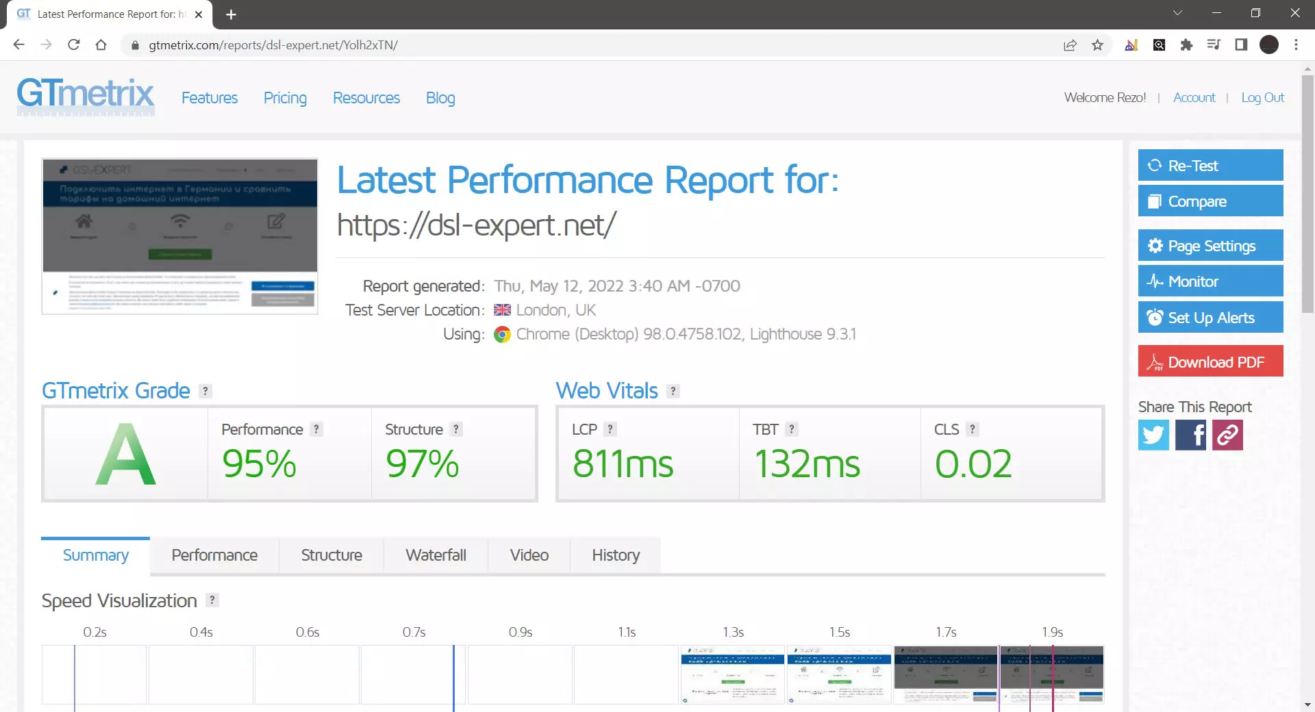Show TBT help tooltip icon
1315x712 pixels.
coord(792,429)
